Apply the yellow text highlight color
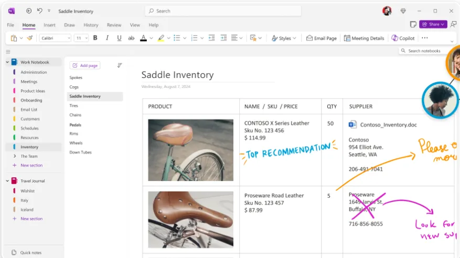 161,38
